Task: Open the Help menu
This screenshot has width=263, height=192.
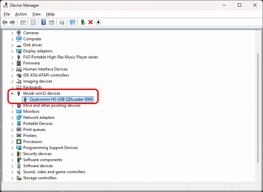Action: pyautogui.click(x=50, y=14)
